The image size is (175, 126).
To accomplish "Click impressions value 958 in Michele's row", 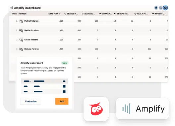I will click(166, 49).
